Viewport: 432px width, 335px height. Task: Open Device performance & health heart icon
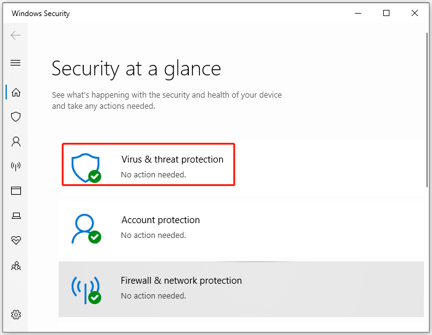16,240
